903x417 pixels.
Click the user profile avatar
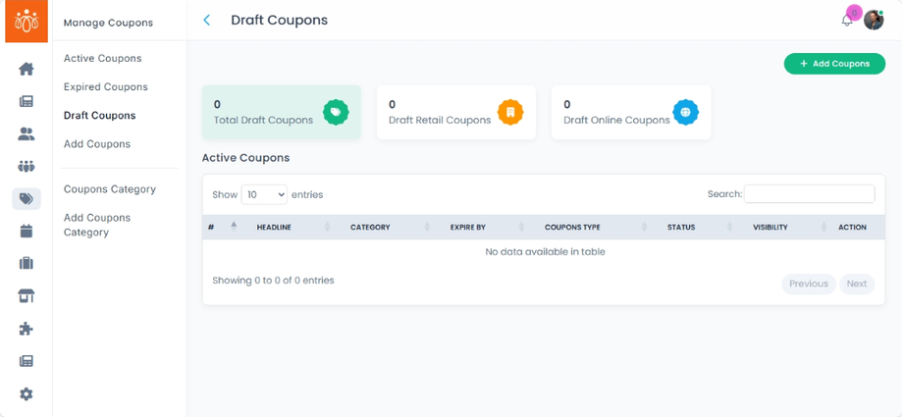874,21
